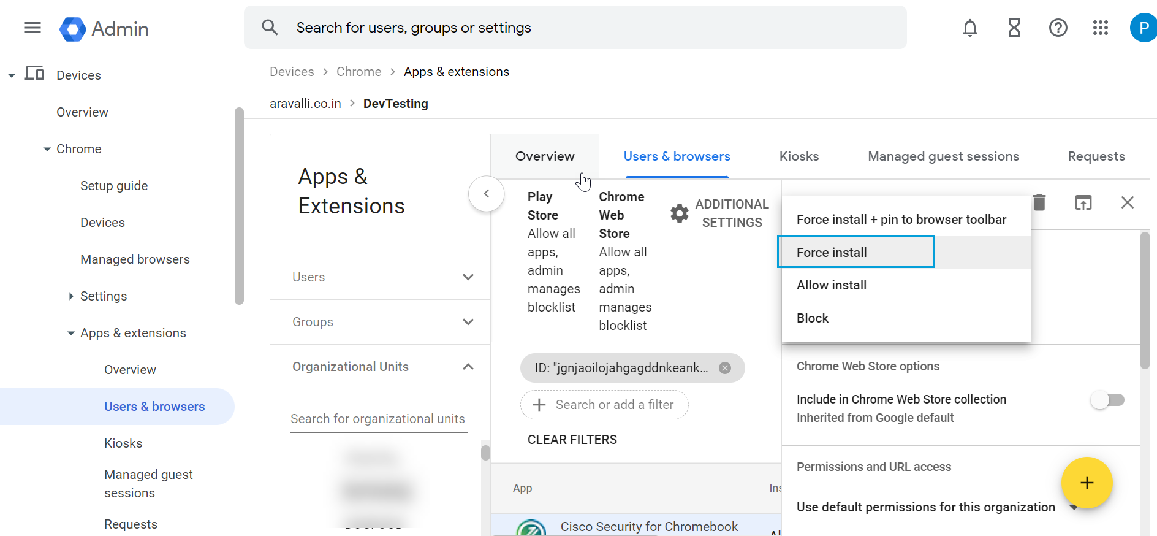Open Additional Settings gear
This screenshot has height=536, width=1157.
coord(680,213)
